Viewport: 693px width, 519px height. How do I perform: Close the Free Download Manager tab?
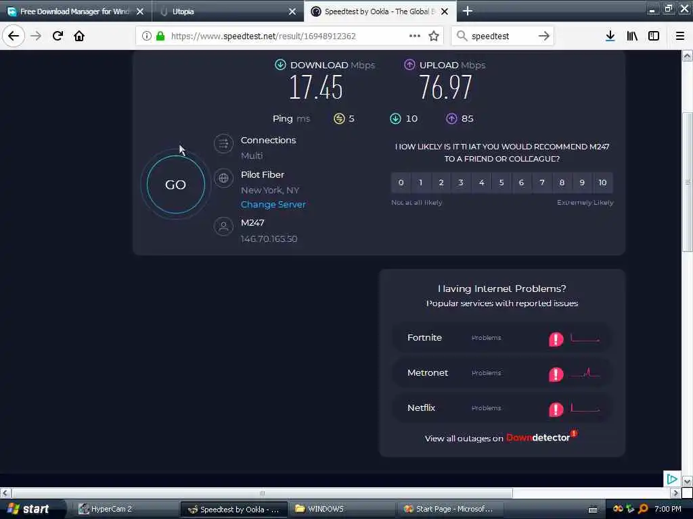pyautogui.click(x=140, y=11)
